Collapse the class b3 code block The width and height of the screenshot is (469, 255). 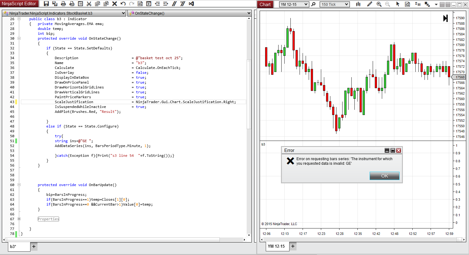tap(19, 19)
